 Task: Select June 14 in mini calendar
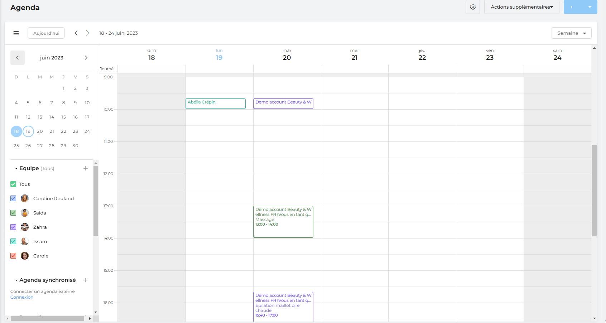pos(52,117)
